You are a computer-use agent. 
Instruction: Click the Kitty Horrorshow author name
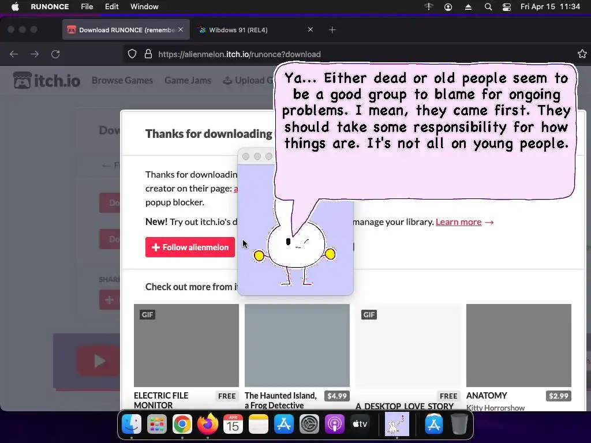click(x=495, y=408)
